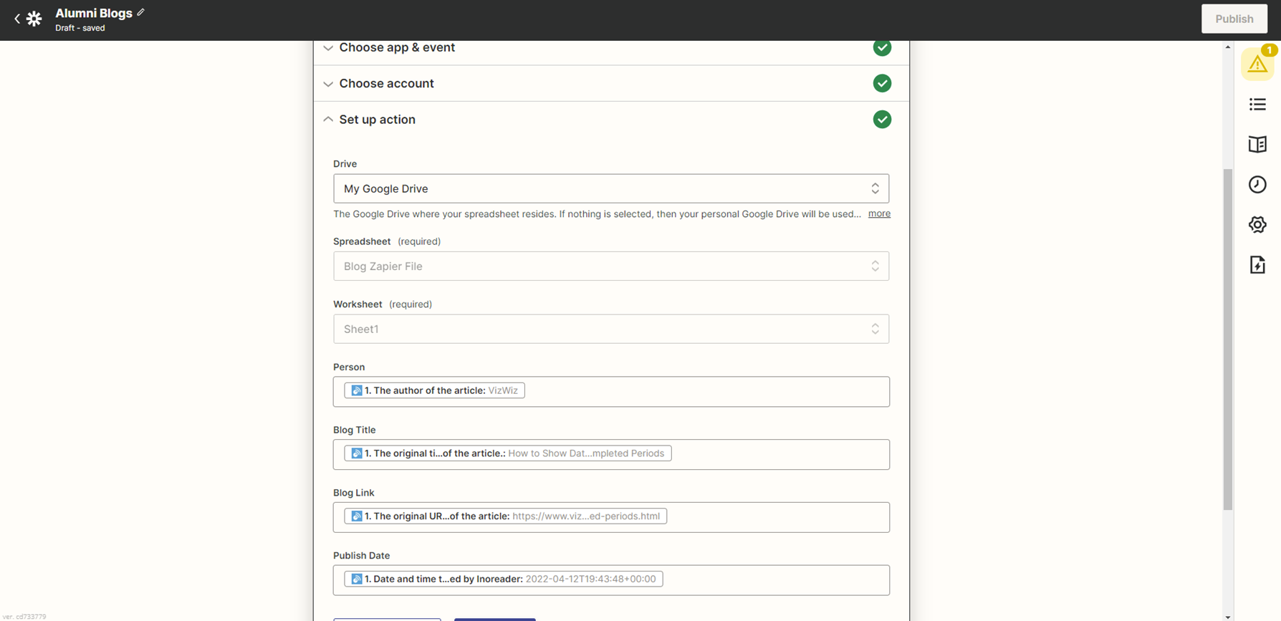
Task: Click the Spreadsheet (required) label
Action: coord(387,241)
